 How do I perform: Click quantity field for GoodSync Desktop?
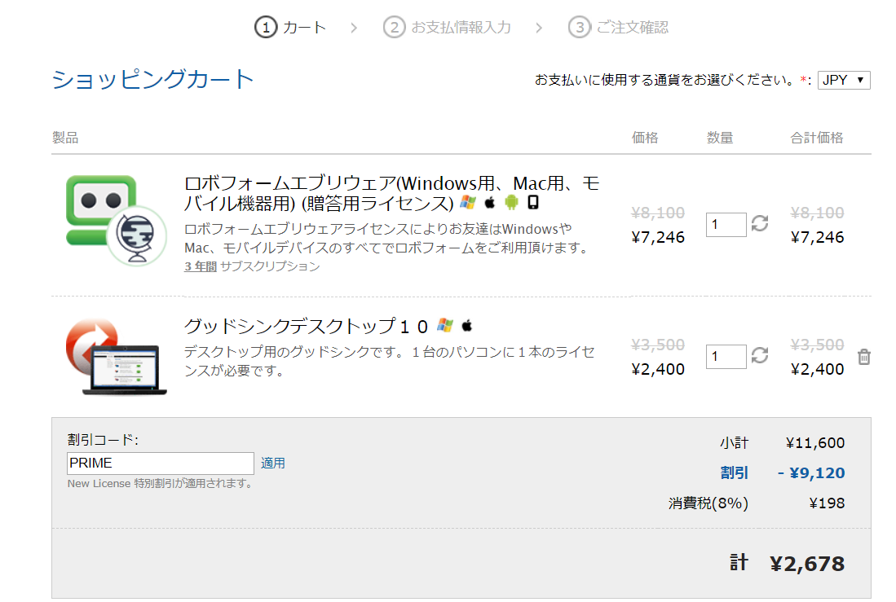(726, 357)
